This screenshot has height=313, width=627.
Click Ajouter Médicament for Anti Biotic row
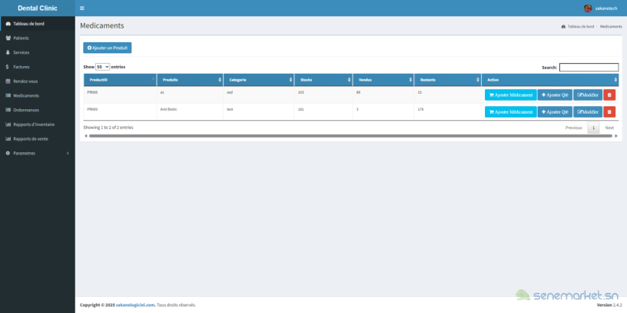[511, 112]
